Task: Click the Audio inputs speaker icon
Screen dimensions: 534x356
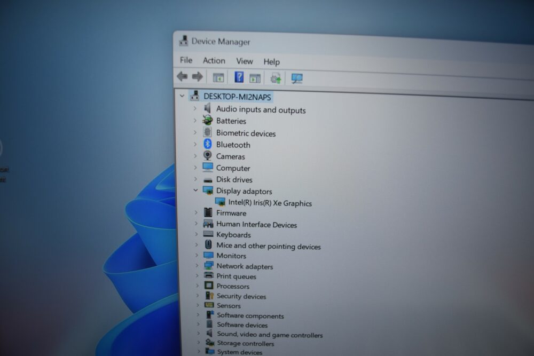Action: (x=207, y=108)
